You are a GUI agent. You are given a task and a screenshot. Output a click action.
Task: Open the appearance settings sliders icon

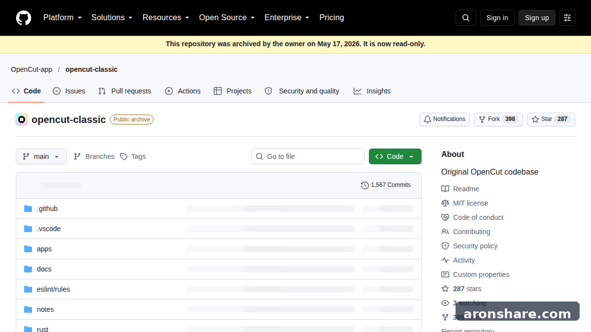[567, 18]
